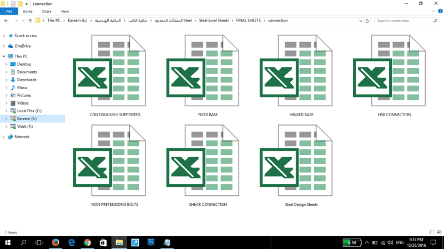Image resolution: width=444 pixels, height=249 pixels.
Task: Open the Home ribbon tab
Action: (27, 11)
